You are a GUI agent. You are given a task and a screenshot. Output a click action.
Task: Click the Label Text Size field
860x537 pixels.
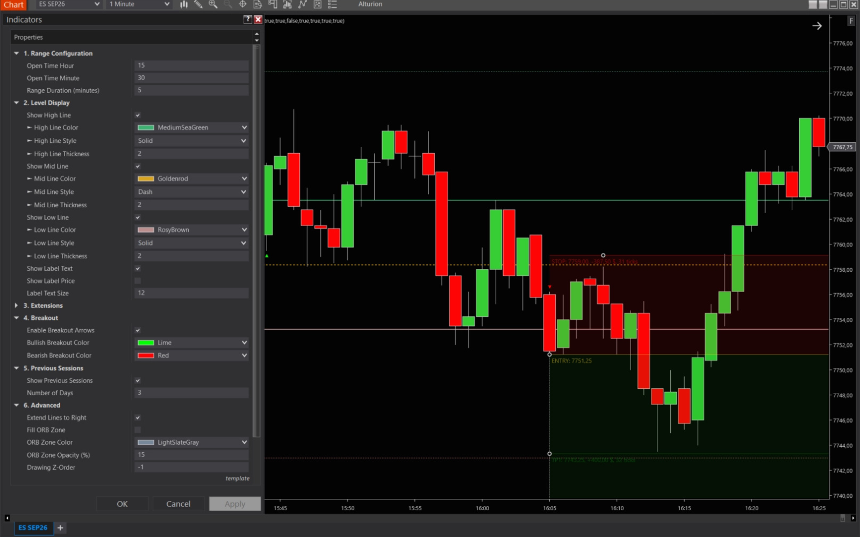tap(191, 293)
